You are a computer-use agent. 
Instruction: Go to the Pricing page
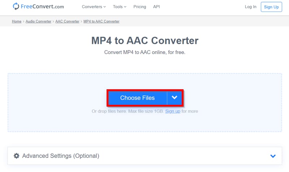tap(140, 7)
